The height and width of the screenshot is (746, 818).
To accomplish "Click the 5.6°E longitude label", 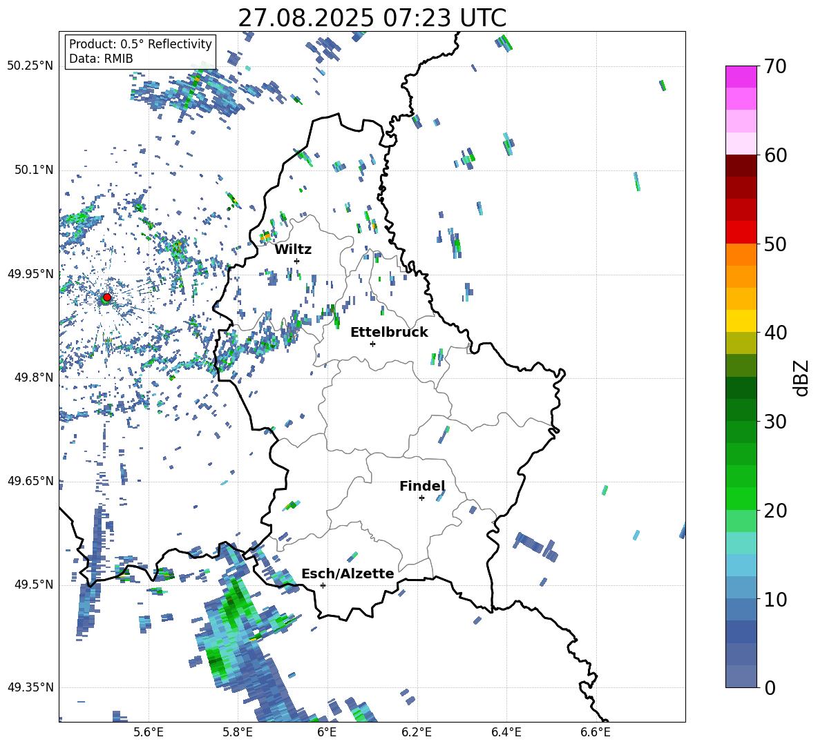I will (149, 732).
